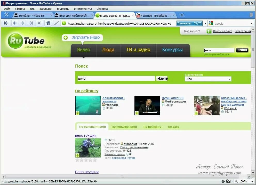Close the YouTube Broadcast tab
Viewport: 256px width, 185px height.
pos(174,15)
